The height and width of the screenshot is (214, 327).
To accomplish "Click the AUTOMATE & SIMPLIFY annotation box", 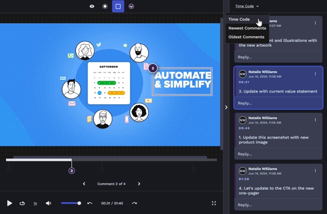I will point(183,82).
